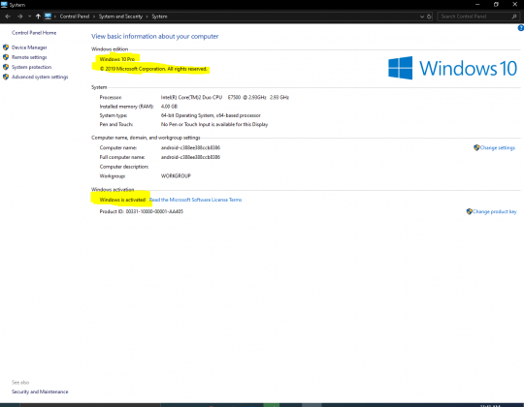Open Change product key link
Image resolution: width=524 pixels, height=407 pixels.
pos(495,211)
